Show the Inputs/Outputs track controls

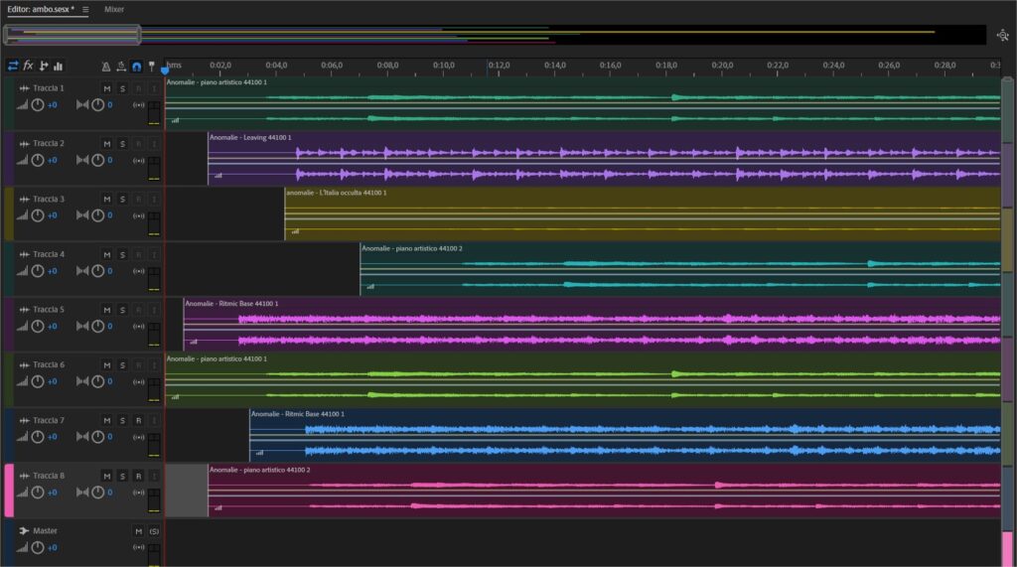[13, 66]
